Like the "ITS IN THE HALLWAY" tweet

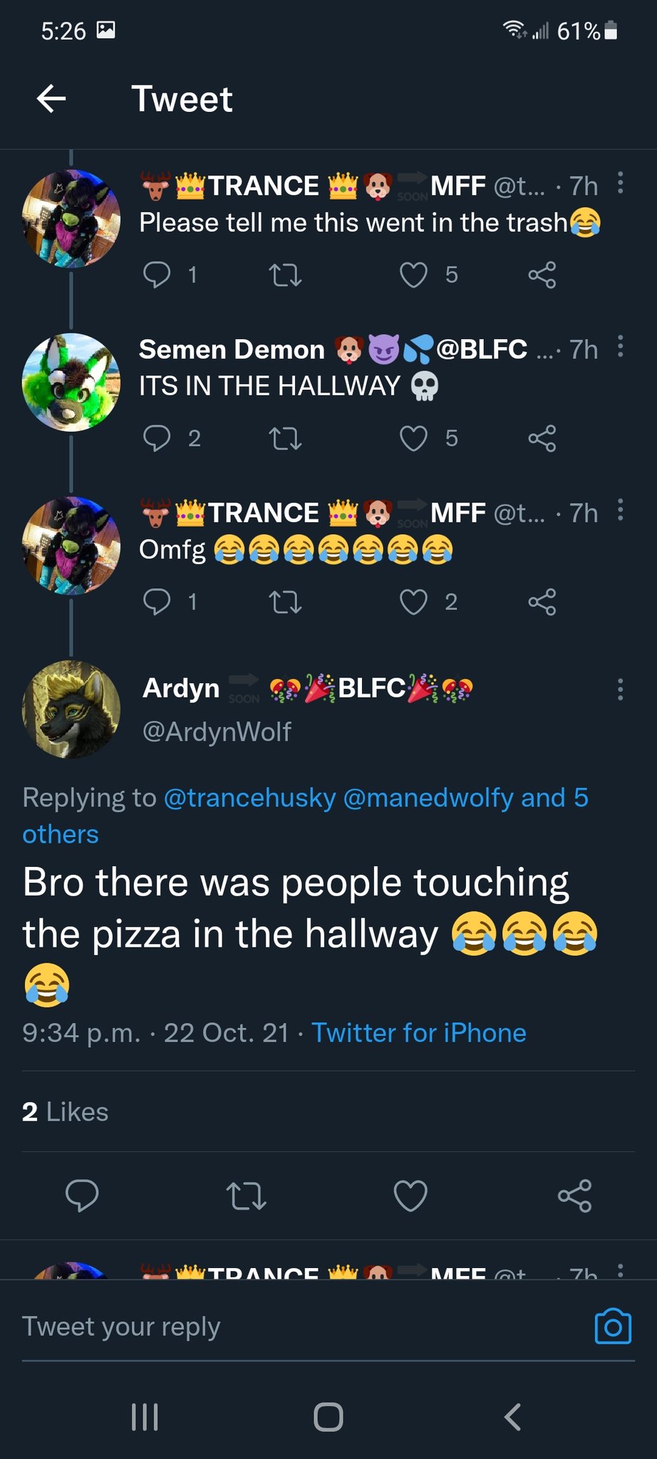click(x=413, y=438)
